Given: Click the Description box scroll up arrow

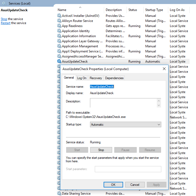Looking at the screenshot, I should coord(159,101).
